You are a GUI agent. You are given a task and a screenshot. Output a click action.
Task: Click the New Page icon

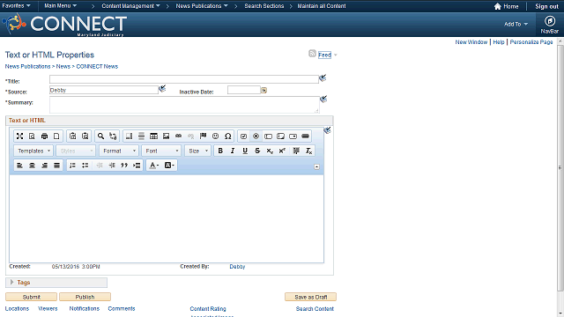coord(56,136)
